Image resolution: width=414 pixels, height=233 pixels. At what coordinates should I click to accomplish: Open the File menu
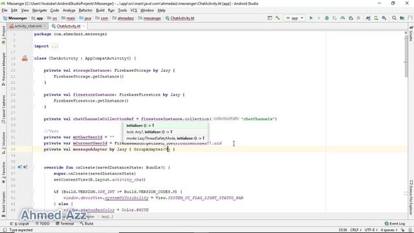point(5,10)
